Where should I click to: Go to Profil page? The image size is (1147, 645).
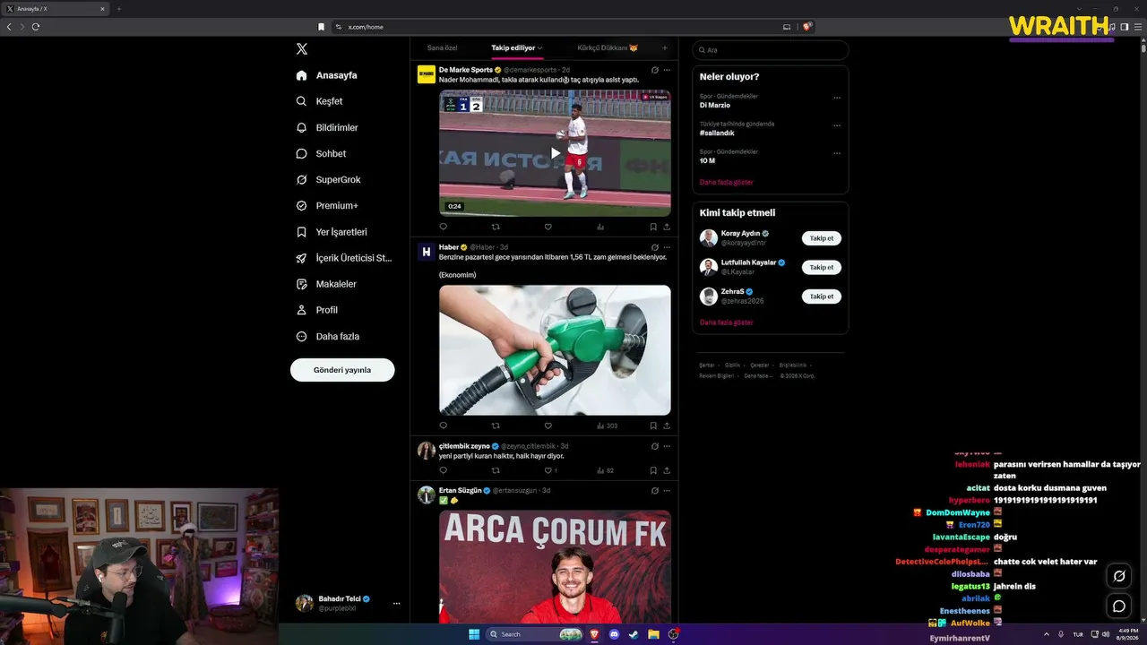tap(317, 310)
